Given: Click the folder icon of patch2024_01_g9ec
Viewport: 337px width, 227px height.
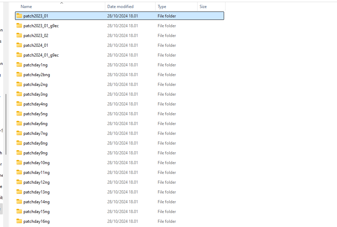Looking at the screenshot, I should pyautogui.click(x=19, y=55).
